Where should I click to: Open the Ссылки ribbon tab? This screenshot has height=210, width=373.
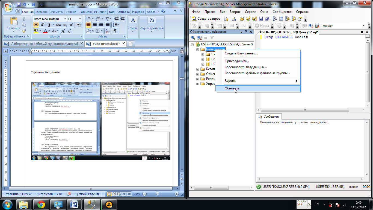(71, 12)
